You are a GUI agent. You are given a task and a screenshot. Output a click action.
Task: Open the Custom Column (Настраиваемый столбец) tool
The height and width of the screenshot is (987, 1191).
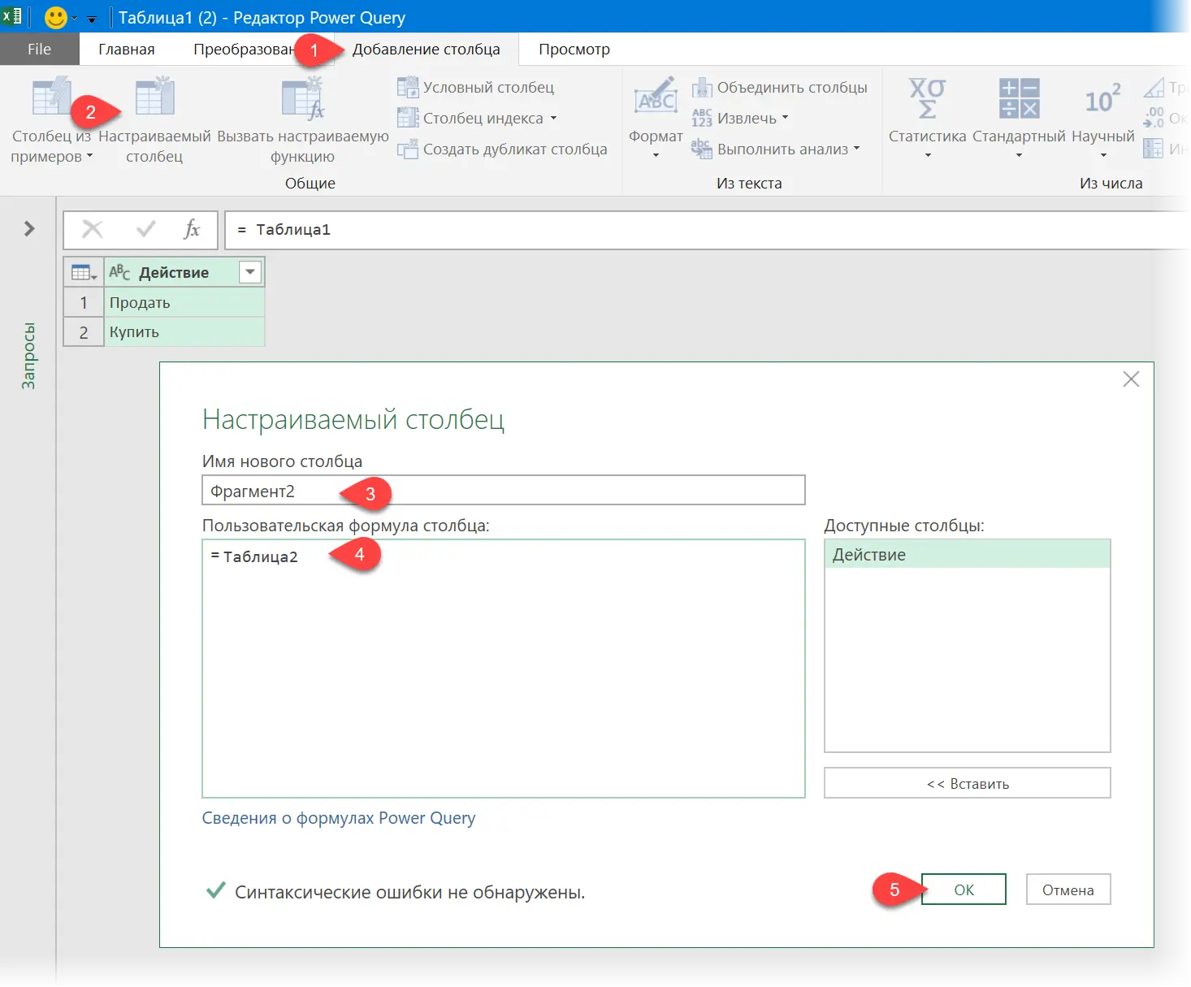click(x=154, y=120)
